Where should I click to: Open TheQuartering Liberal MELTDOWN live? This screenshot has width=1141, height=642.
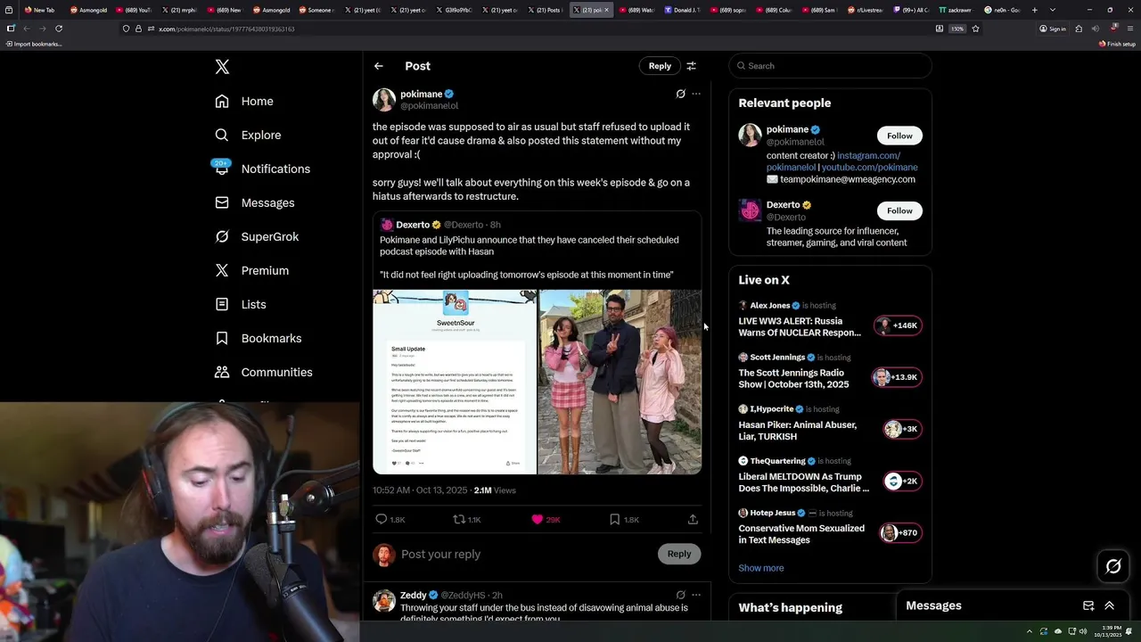click(831, 474)
